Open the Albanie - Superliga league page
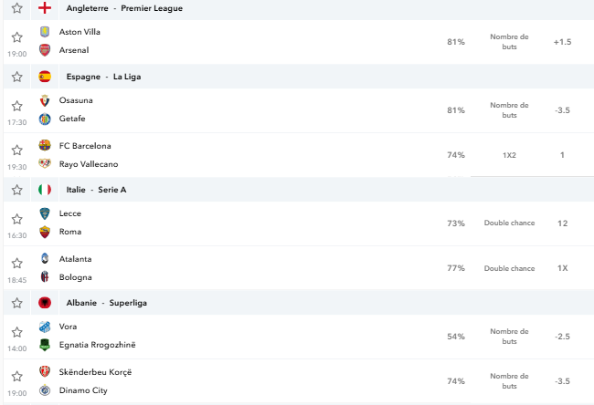 106,303
